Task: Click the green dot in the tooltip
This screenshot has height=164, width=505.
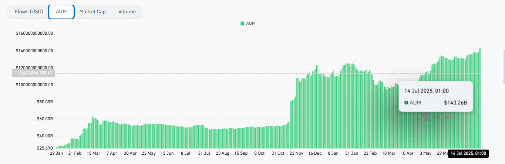Action: [406, 103]
